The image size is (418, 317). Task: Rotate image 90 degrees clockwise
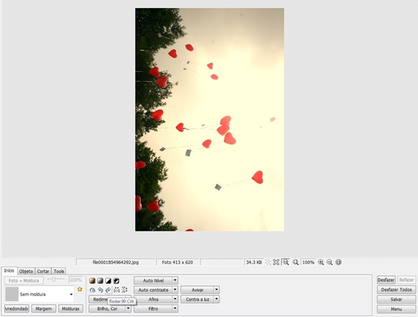click(109, 290)
